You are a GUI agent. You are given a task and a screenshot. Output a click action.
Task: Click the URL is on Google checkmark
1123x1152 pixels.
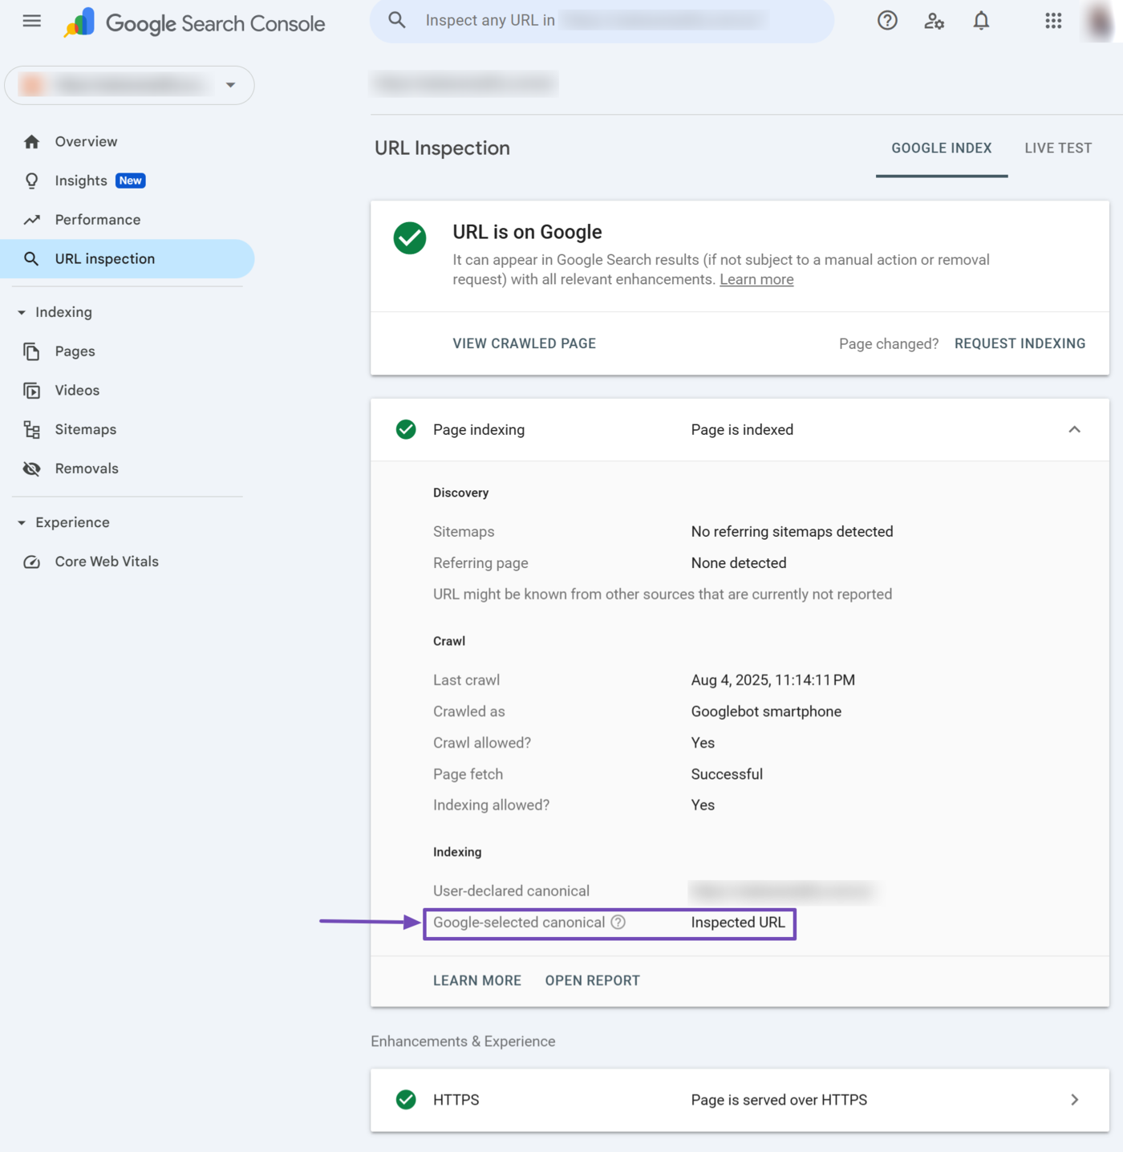tap(410, 238)
